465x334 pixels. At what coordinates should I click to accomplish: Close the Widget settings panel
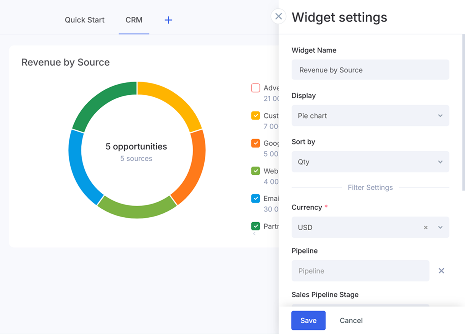coord(278,16)
